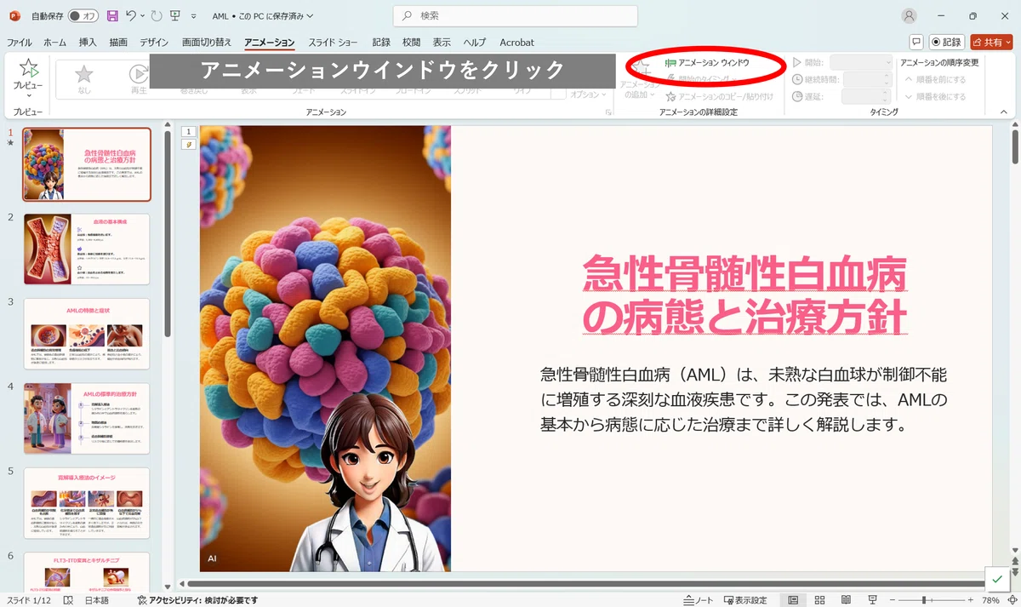
Task: Select the なし animation effect
Action: 84,79
